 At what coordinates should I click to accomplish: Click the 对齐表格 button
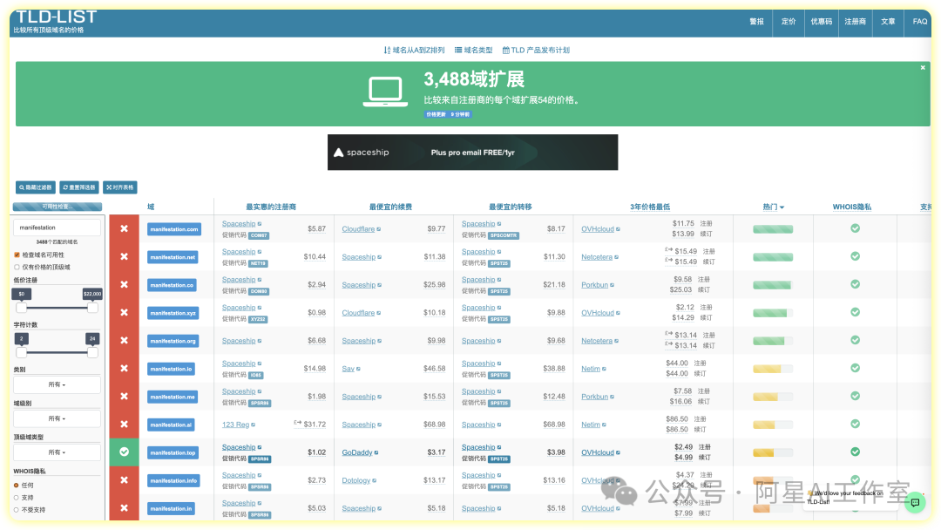(120, 187)
